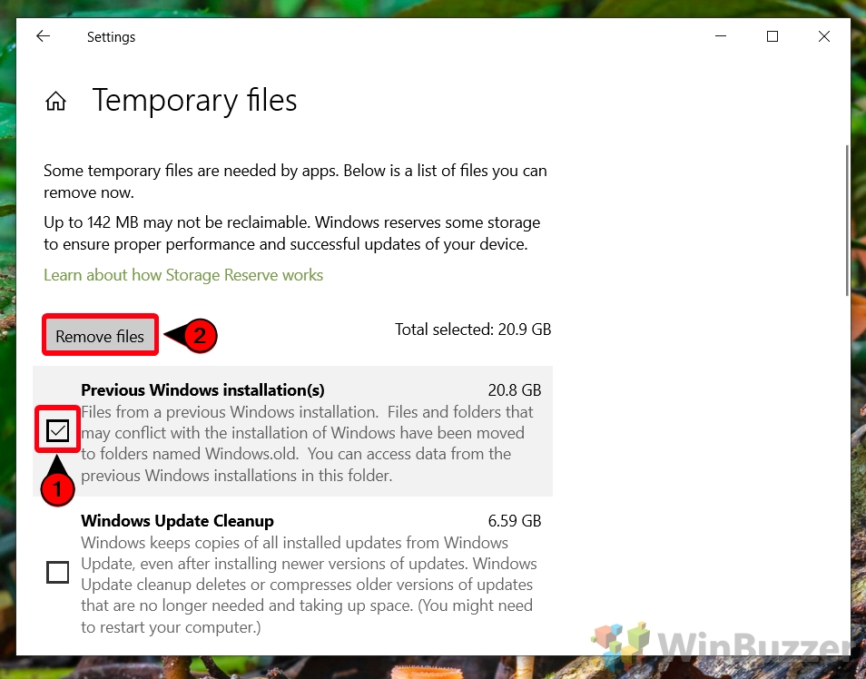The height and width of the screenshot is (679, 866).
Task: Click the Remove files button
Action: [x=100, y=335]
